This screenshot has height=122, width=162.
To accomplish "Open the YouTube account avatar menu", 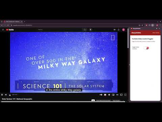I will (124, 29).
